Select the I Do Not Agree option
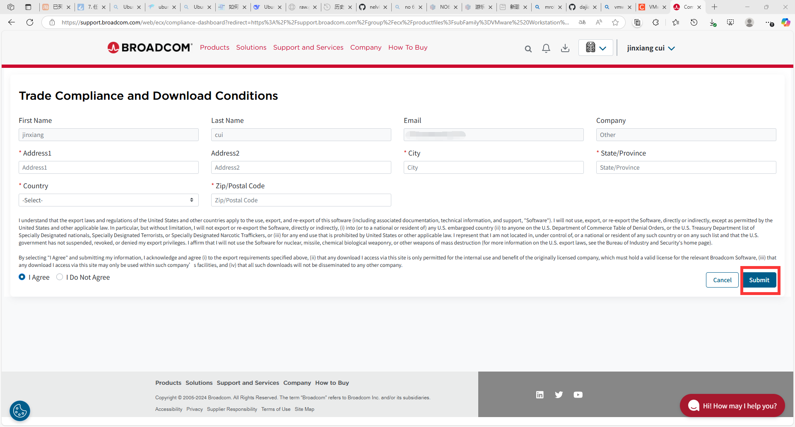This screenshot has width=795, height=427. pyautogui.click(x=60, y=277)
